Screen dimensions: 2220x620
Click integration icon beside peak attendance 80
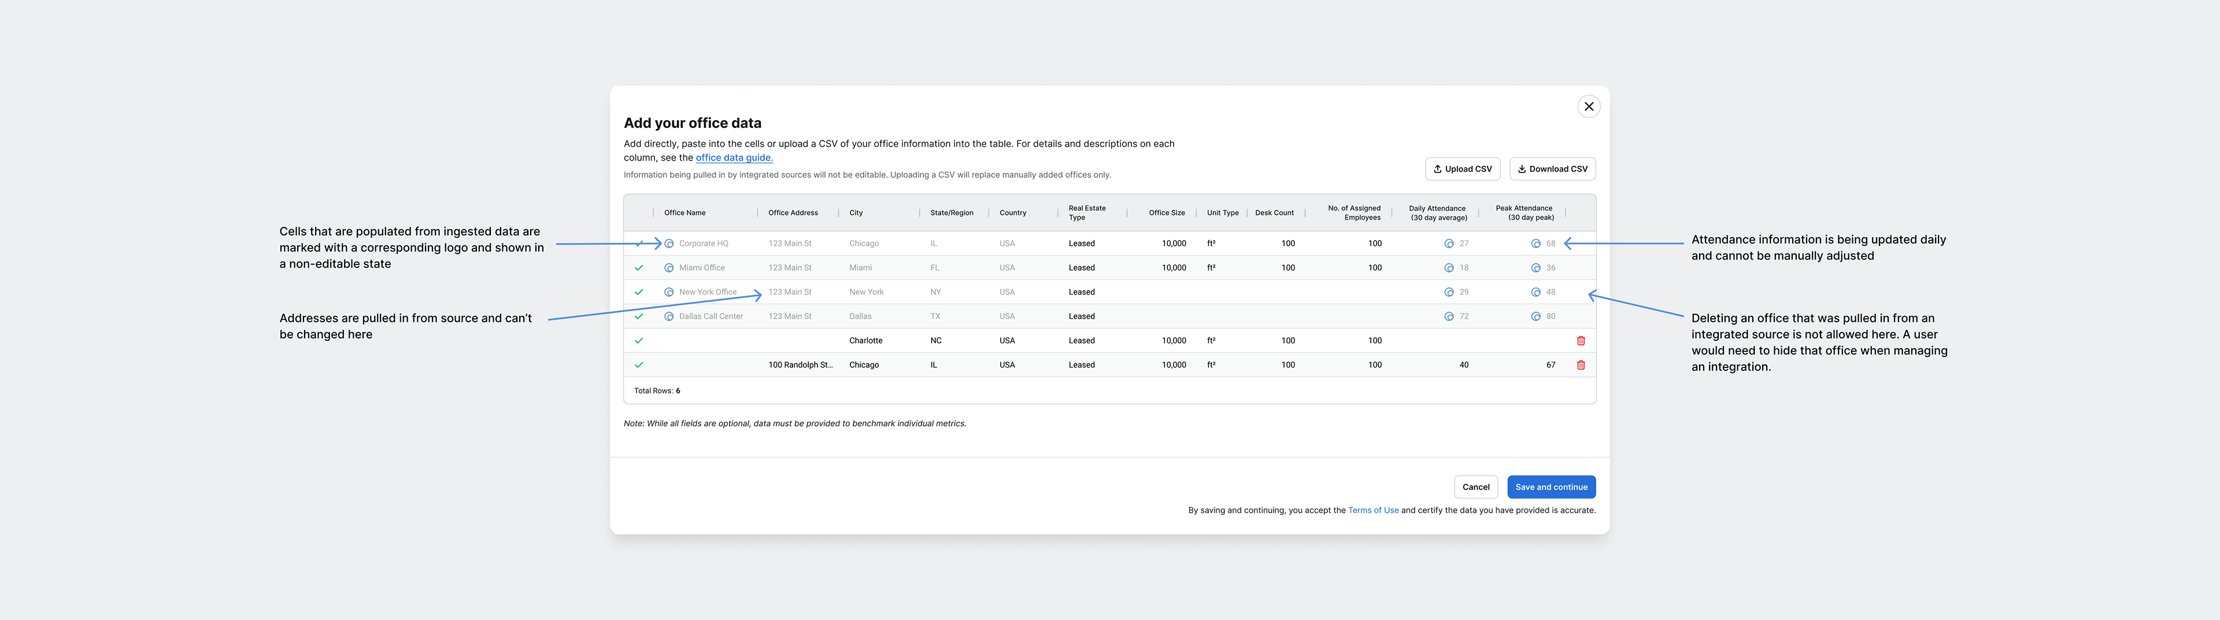1535,317
